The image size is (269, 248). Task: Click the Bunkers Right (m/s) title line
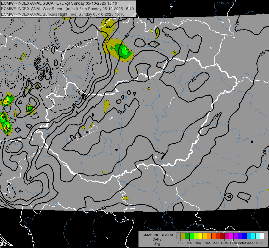click(63, 14)
